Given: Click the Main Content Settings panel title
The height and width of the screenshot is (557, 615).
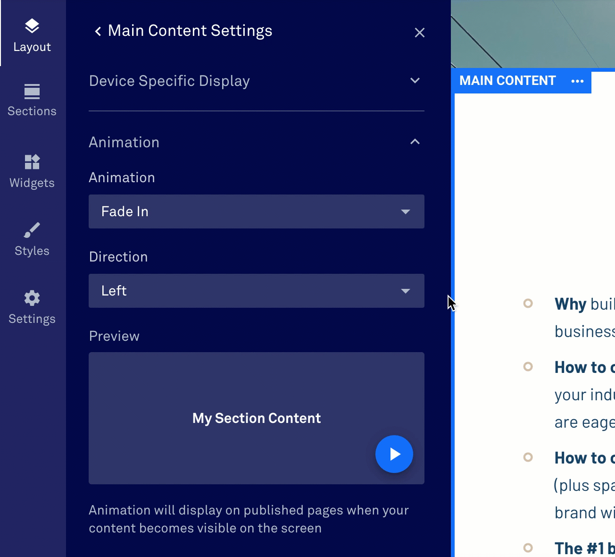Looking at the screenshot, I should coord(190,30).
